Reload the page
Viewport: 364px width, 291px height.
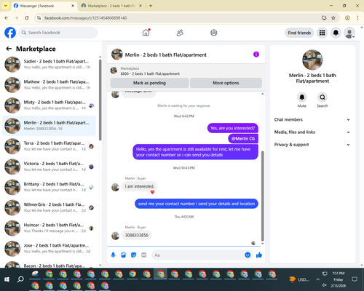pyautogui.click(x=27, y=18)
